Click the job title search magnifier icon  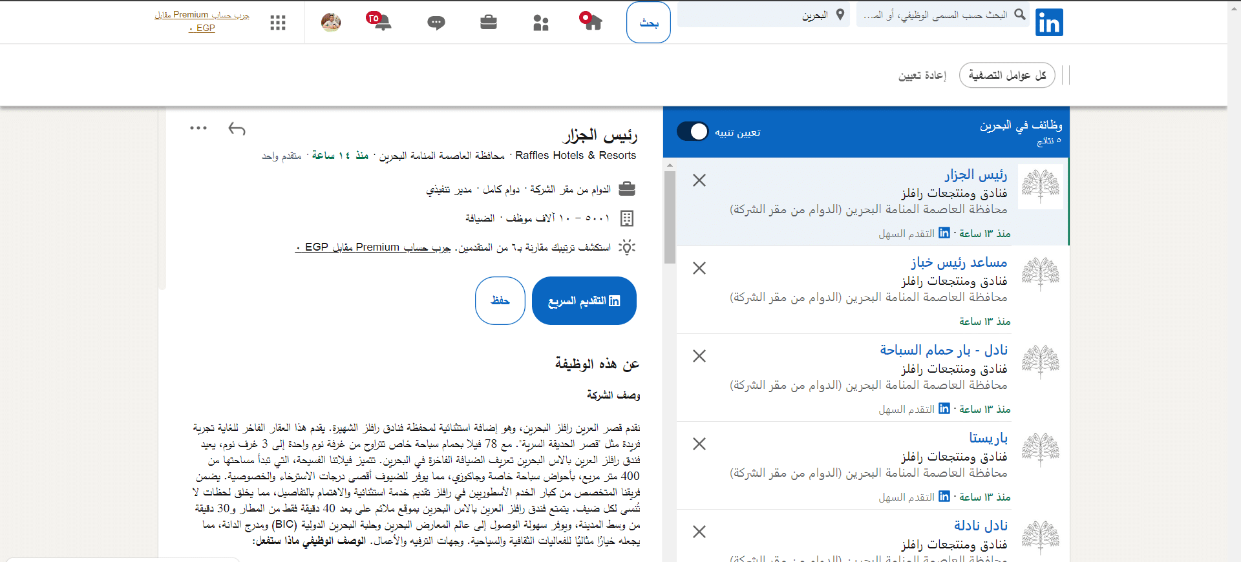click(1020, 14)
